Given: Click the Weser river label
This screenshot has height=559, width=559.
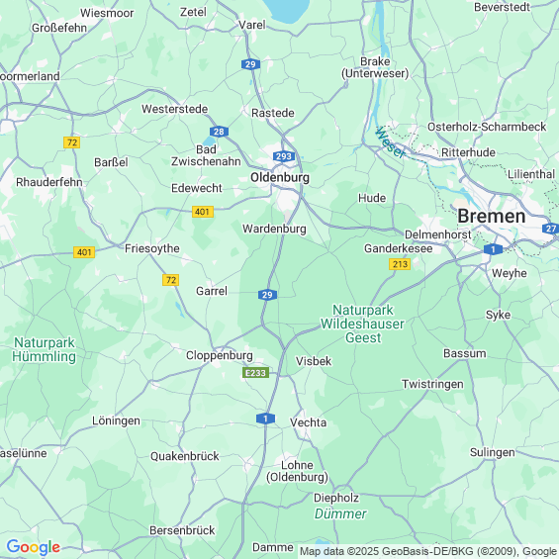Looking at the screenshot, I should pyautogui.click(x=391, y=142).
